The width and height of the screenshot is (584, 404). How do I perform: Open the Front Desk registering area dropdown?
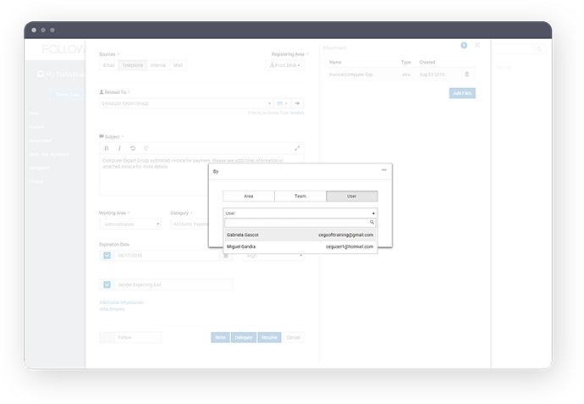[284, 65]
